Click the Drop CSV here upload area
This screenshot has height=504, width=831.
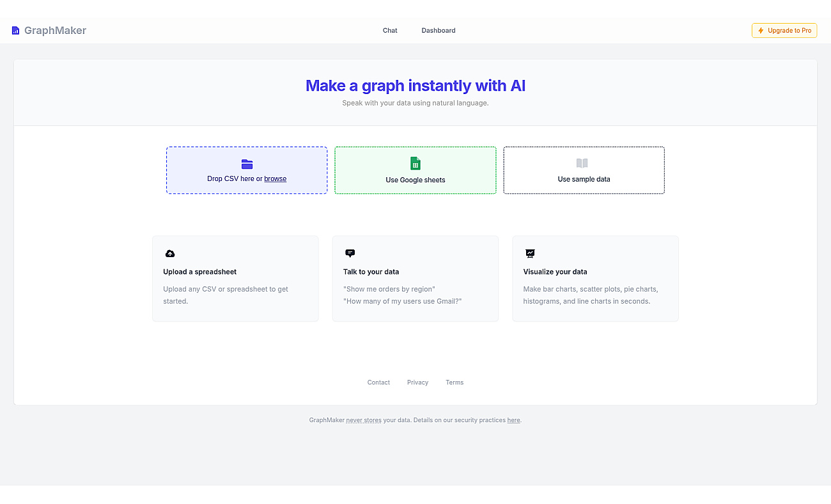(x=247, y=170)
